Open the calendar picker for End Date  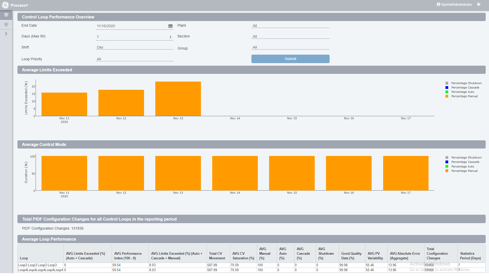tap(170, 26)
